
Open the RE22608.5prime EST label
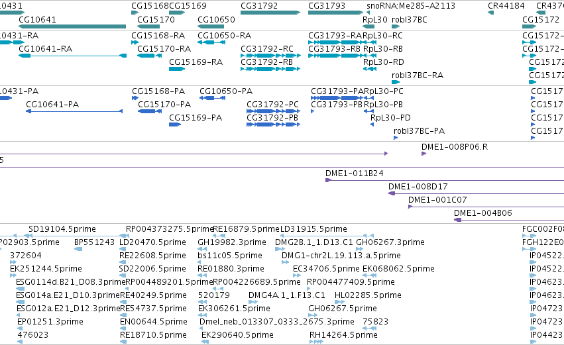[x=152, y=256]
